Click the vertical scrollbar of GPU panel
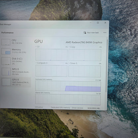Screen dimensions: 138x138 [x=106, y=65]
